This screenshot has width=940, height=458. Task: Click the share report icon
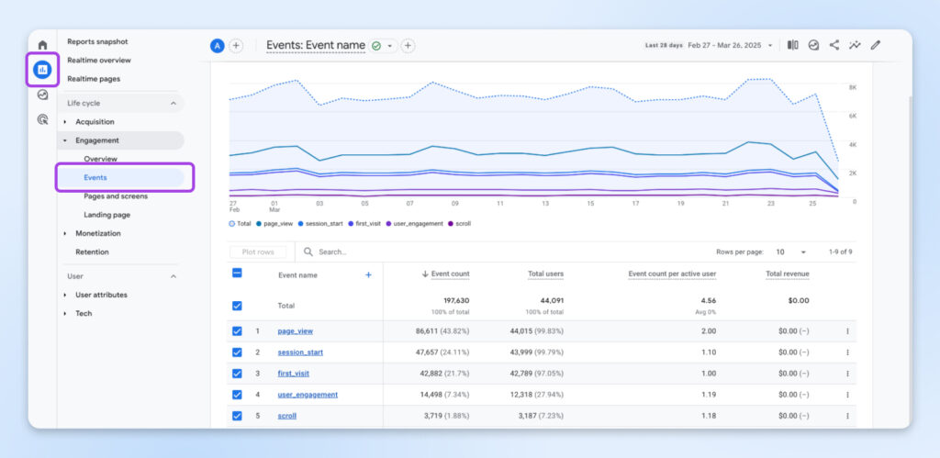point(834,45)
